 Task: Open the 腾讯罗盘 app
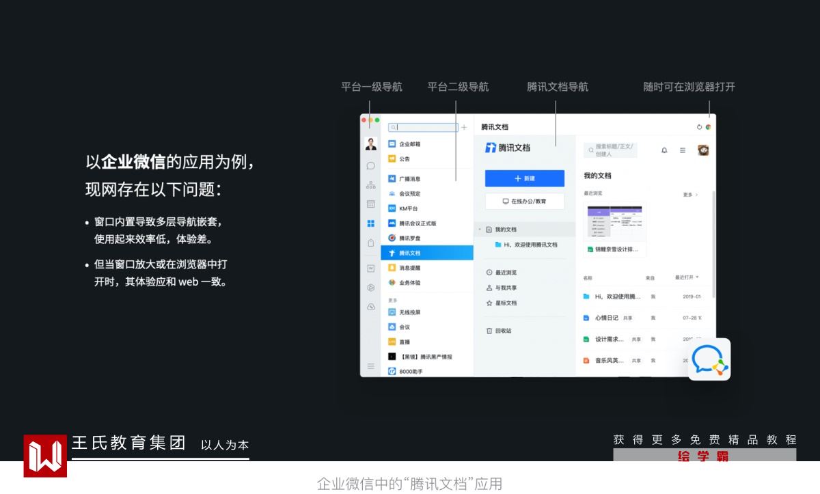[x=427, y=238]
